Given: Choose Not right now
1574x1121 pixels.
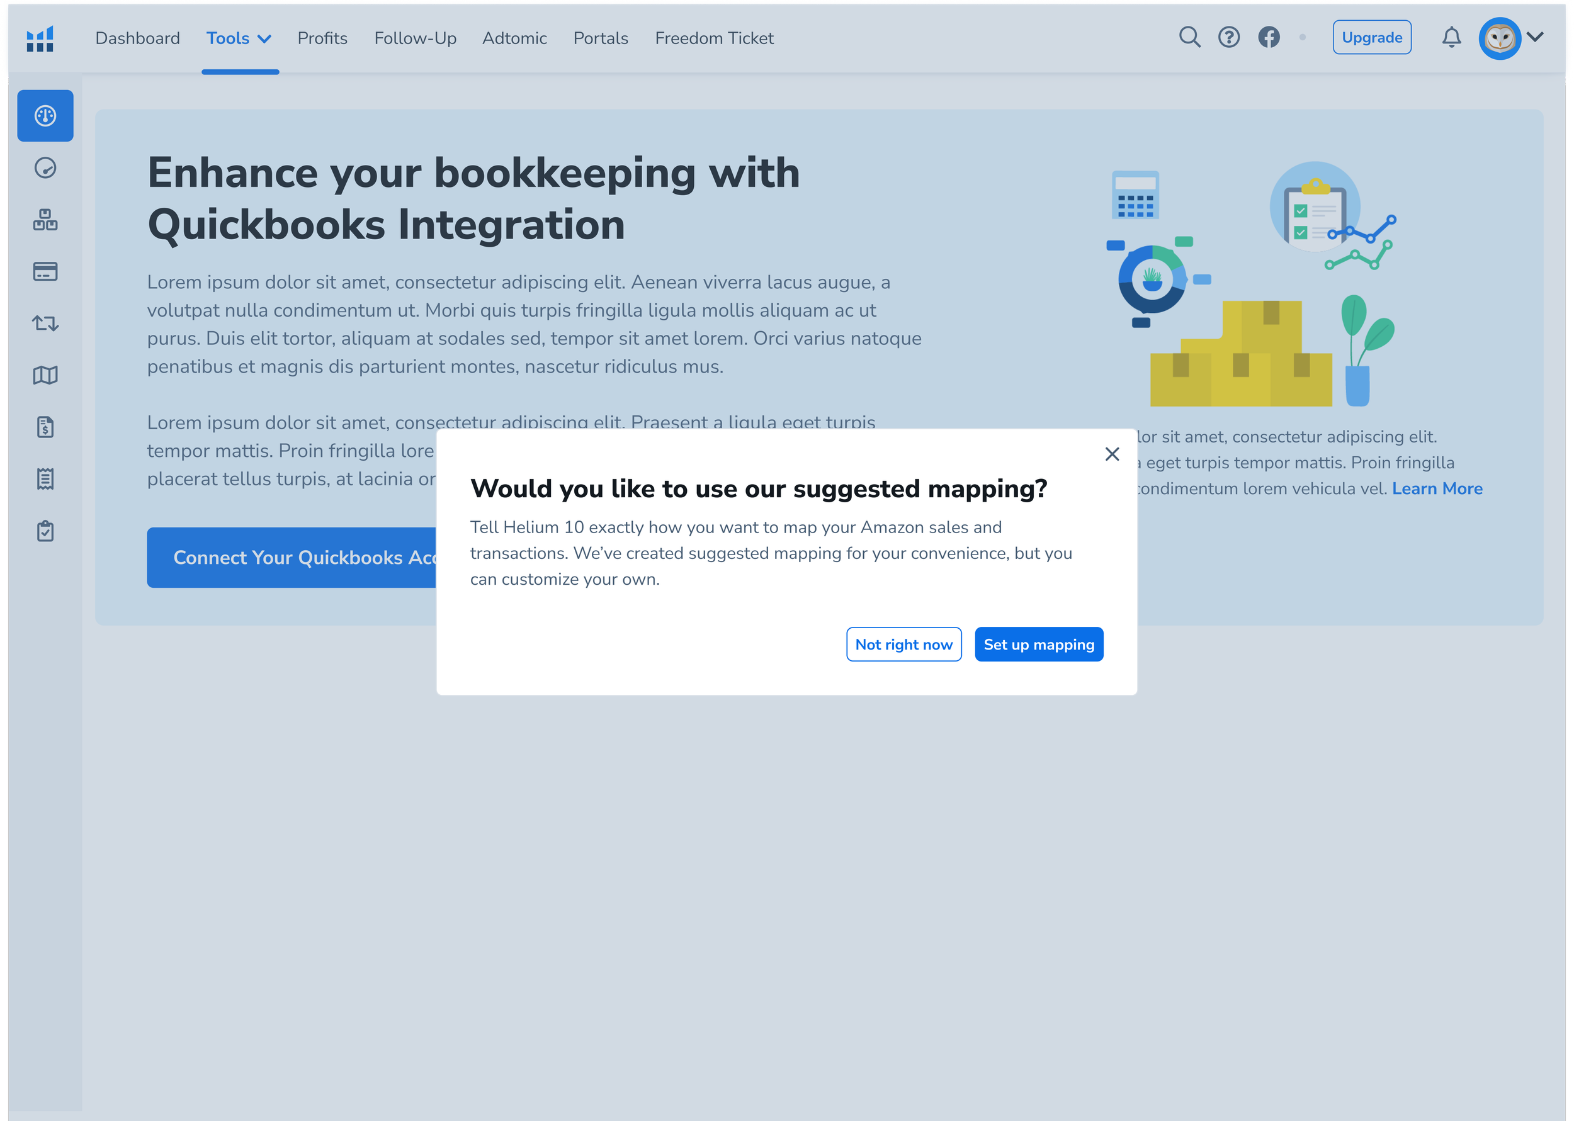Looking at the screenshot, I should click(x=903, y=644).
